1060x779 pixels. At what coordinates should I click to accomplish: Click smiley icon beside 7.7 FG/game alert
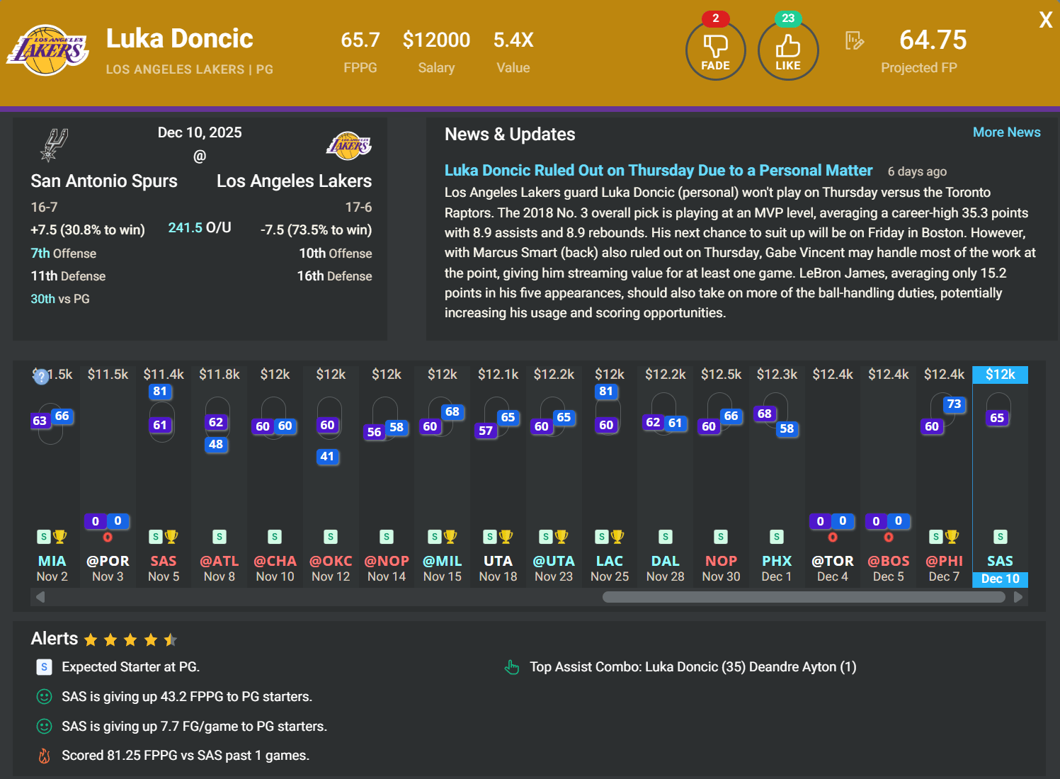44,727
